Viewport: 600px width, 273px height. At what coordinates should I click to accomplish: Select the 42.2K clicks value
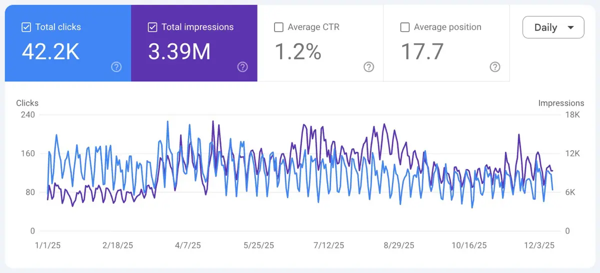point(50,51)
